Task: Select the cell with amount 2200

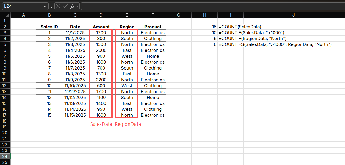Action: pyautogui.click(x=101, y=80)
